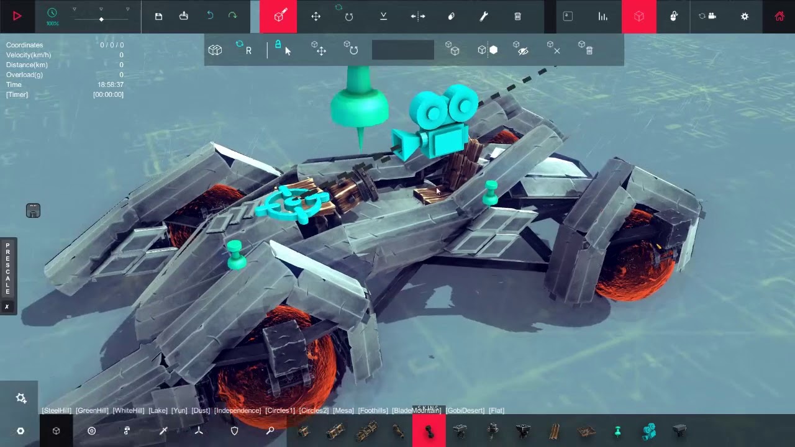Click the time scale clock icon
The height and width of the screenshot is (447, 795).
(x=52, y=13)
